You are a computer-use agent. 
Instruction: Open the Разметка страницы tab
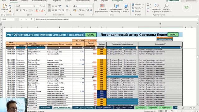coord(40,1)
